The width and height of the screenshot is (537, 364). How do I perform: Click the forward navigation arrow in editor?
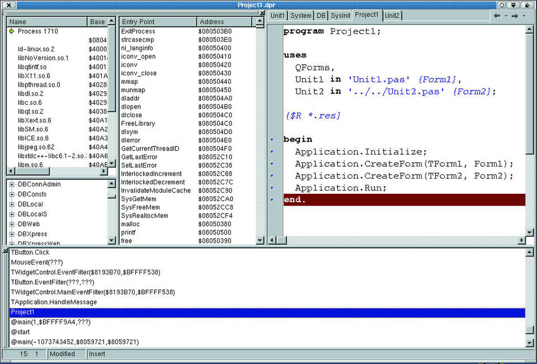point(515,16)
